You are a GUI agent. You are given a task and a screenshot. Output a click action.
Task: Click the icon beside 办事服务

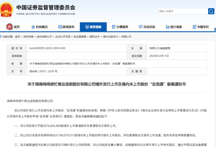pyautogui.click(x=114, y=27)
